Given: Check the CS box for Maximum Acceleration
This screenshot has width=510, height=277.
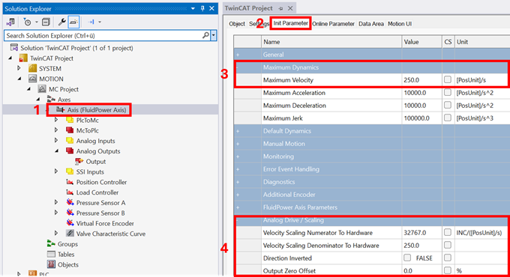Looking at the screenshot, I should point(448,92).
